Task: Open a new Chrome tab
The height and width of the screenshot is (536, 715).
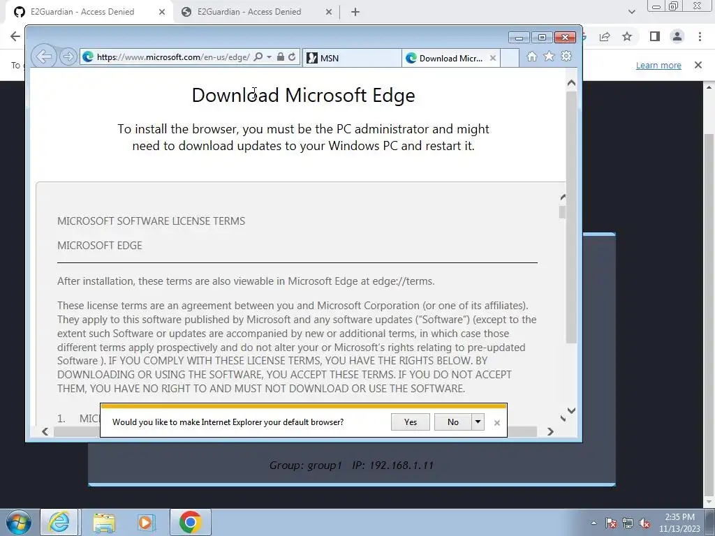Action: pos(355,12)
